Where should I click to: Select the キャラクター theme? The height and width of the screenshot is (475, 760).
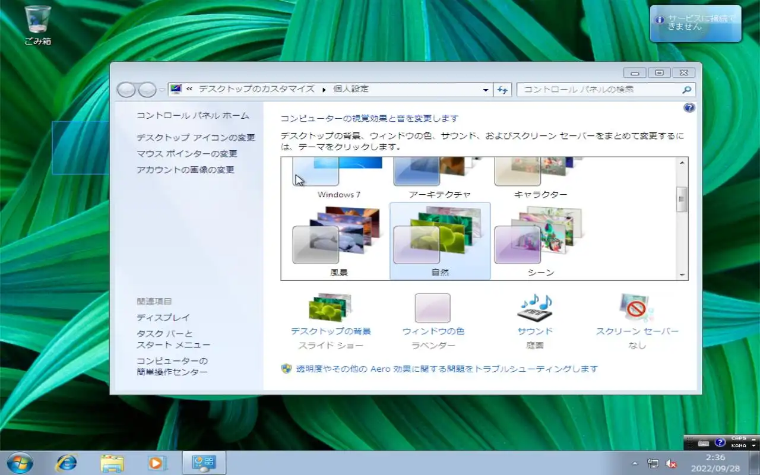[540, 178]
